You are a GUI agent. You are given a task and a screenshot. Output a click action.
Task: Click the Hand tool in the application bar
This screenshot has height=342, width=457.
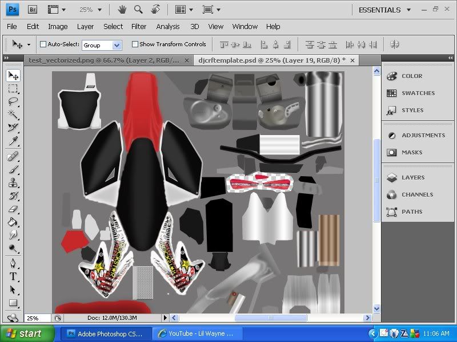click(x=122, y=10)
